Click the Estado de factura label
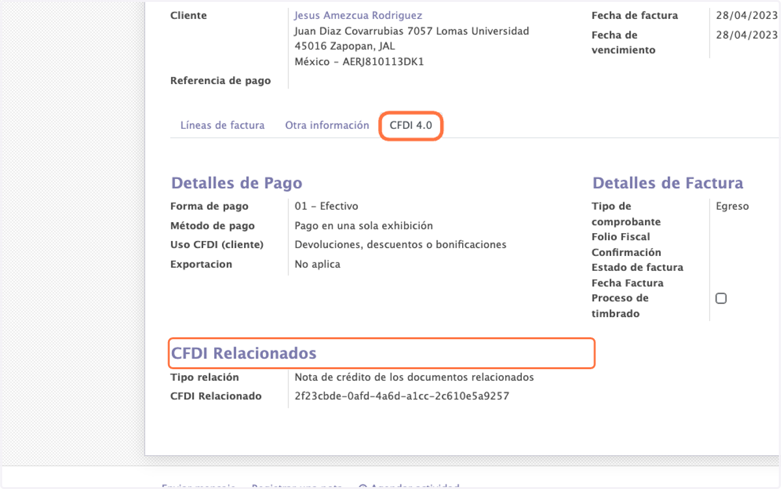 coord(637,268)
